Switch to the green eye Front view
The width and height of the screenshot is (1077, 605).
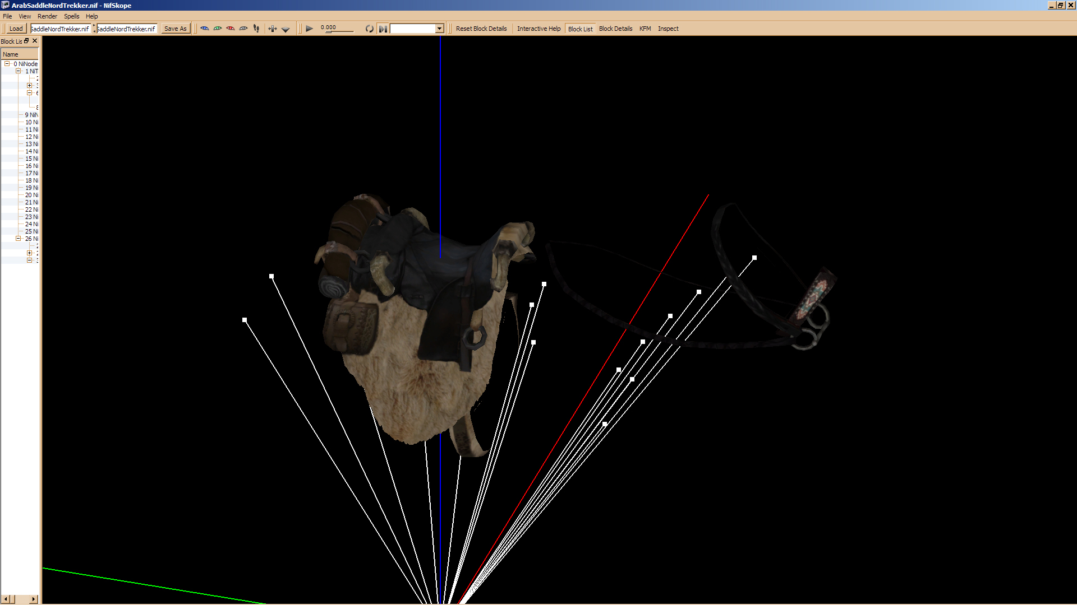click(x=218, y=29)
